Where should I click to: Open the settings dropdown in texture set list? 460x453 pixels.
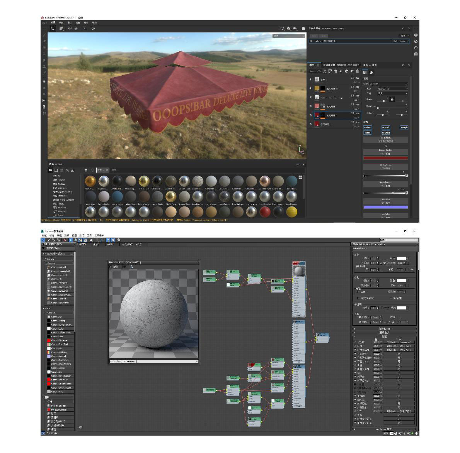(405, 36)
